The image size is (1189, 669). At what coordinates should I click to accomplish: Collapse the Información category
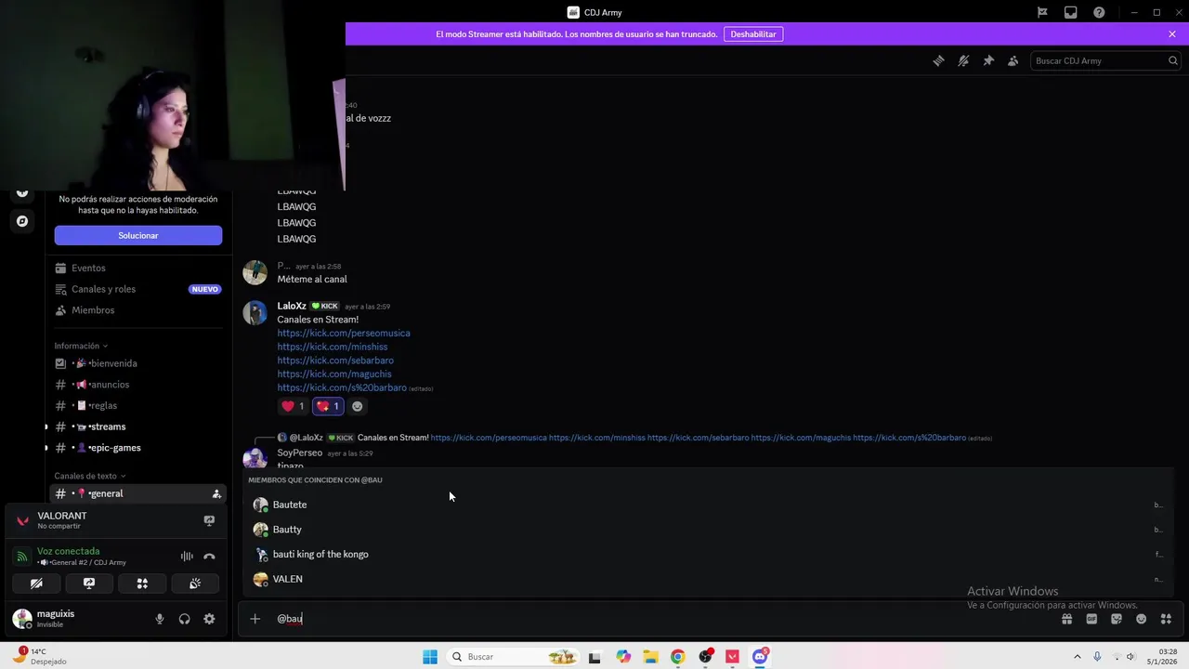81,346
